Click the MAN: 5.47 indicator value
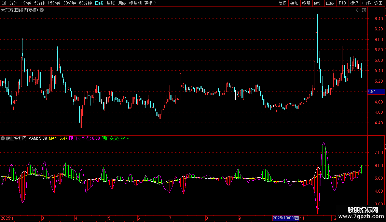Image resolution: width=386 pixels, height=222 pixels. tap(58, 138)
